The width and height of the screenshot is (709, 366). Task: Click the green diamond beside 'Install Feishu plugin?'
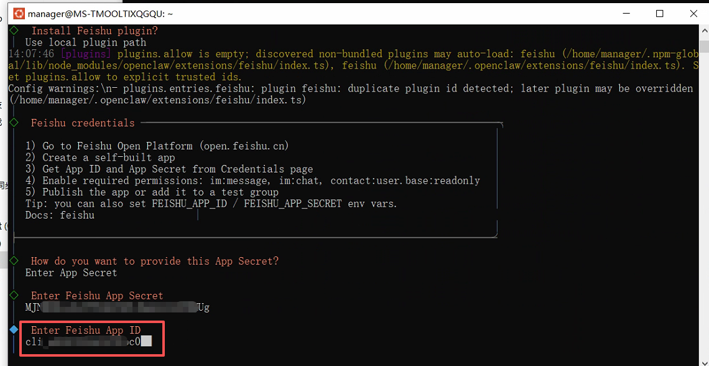pyautogui.click(x=14, y=30)
